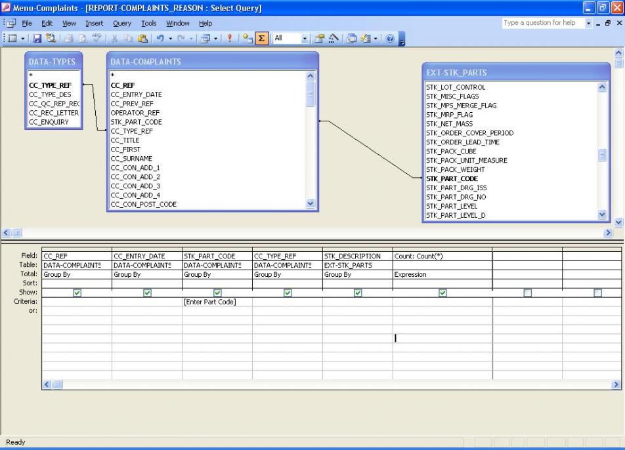Viewport: 625px width, 450px height.
Task: Click the Show Table icon
Action: coord(248,38)
